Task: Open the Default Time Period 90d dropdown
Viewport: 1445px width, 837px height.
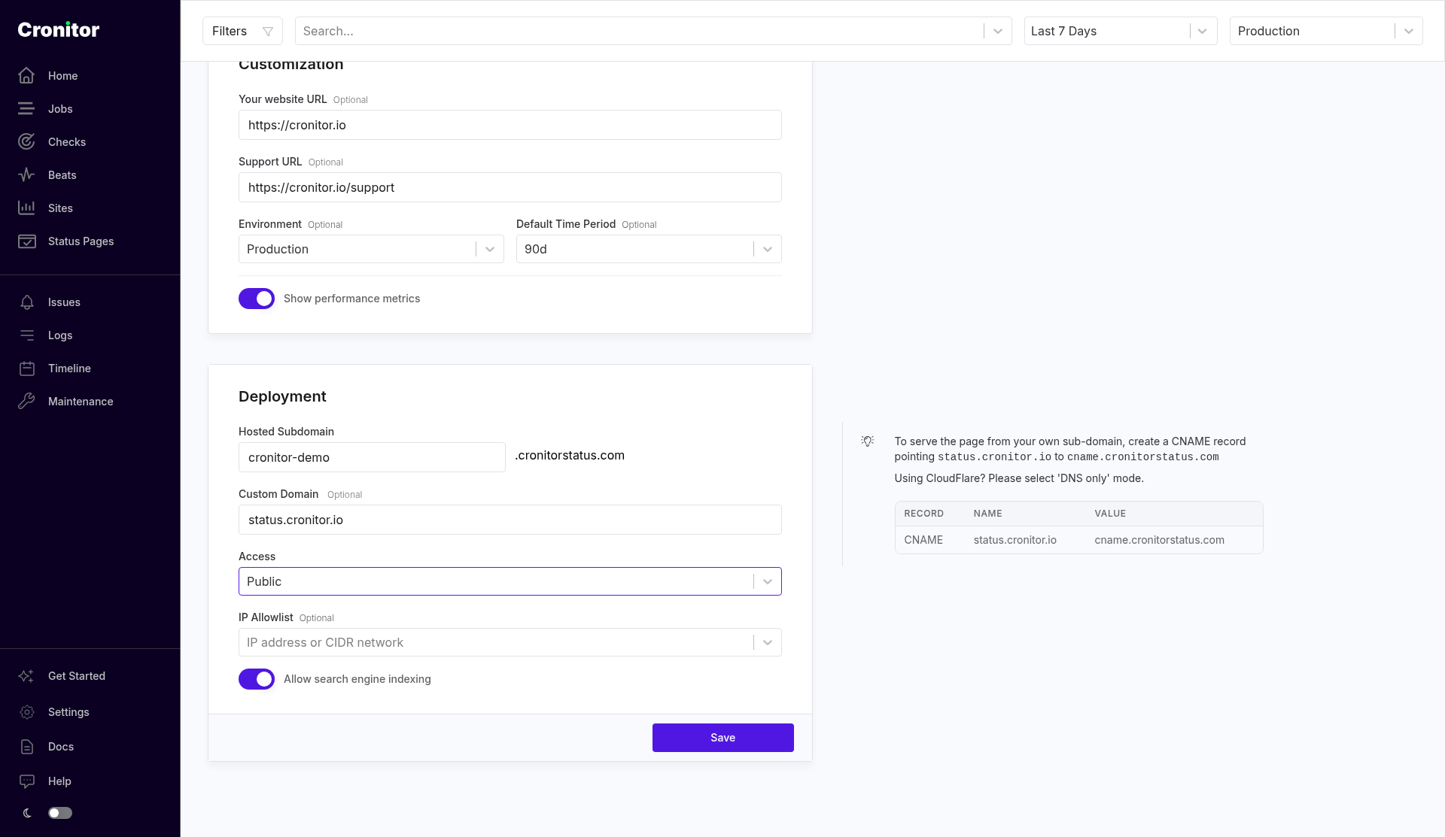Action: click(649, 249)
